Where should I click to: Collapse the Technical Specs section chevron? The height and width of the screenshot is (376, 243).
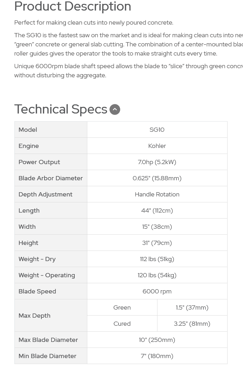[x=115, y=110]
